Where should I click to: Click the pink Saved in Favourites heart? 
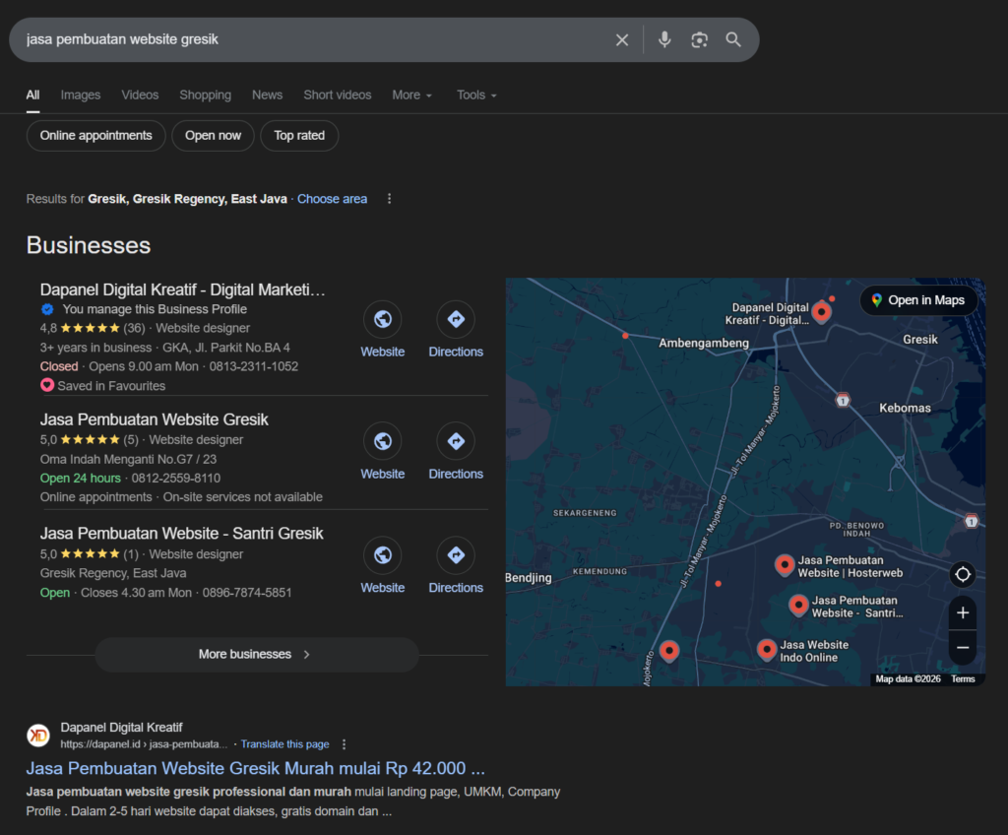point(47,385)
